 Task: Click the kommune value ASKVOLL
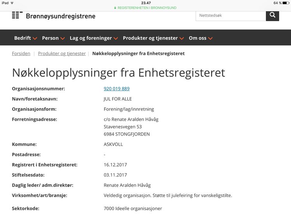(x=113, y=144)
